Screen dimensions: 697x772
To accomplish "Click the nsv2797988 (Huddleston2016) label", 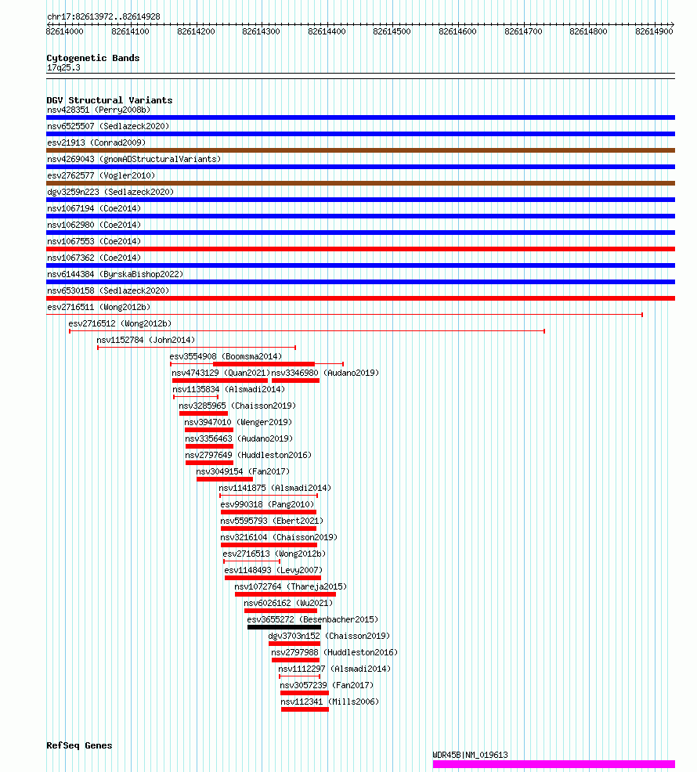I will pyautogui.click(x=334, y=652).
